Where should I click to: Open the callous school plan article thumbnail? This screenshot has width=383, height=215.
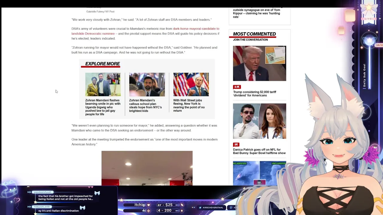coord(147,85)
